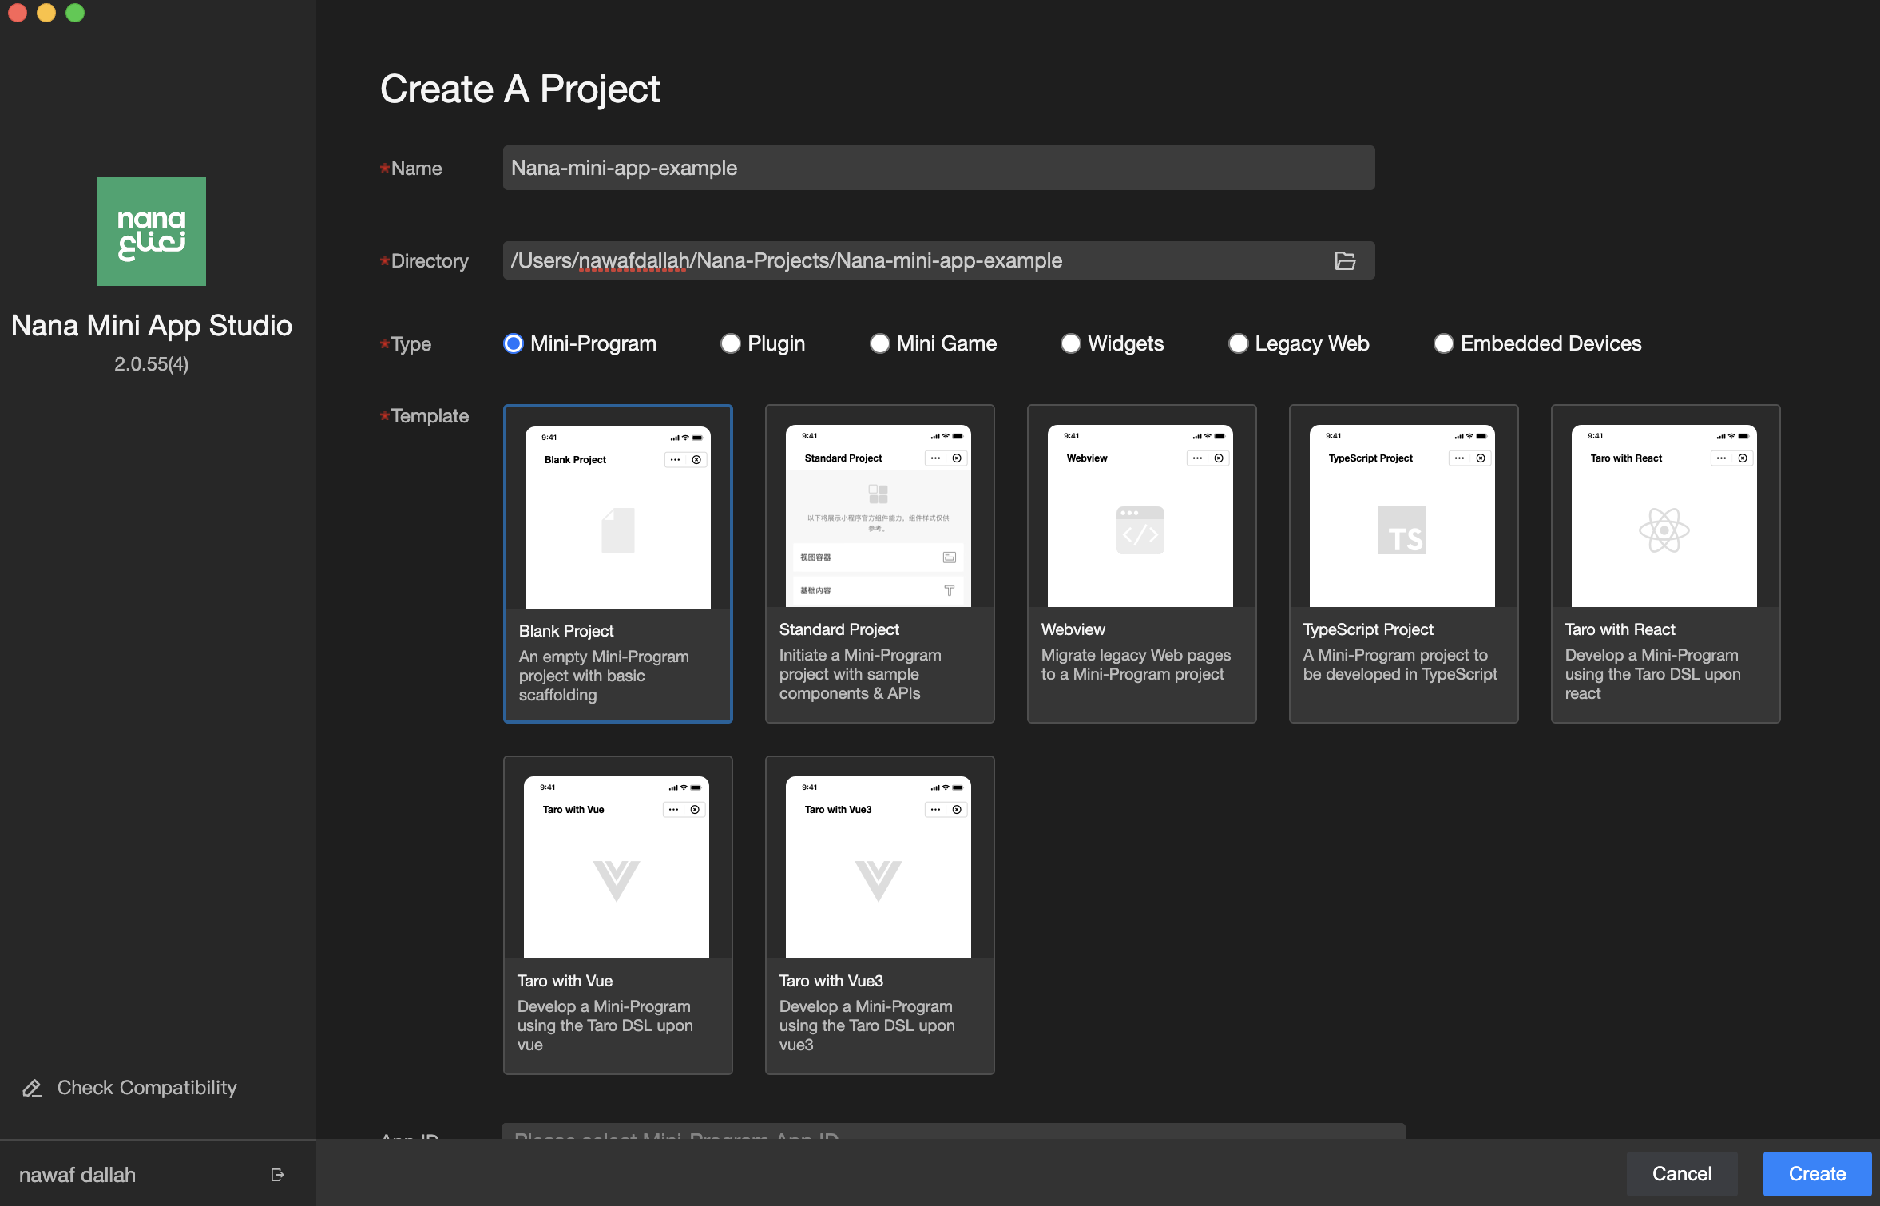
Task: Click the Cancel button
Action: point(1681,1173)
